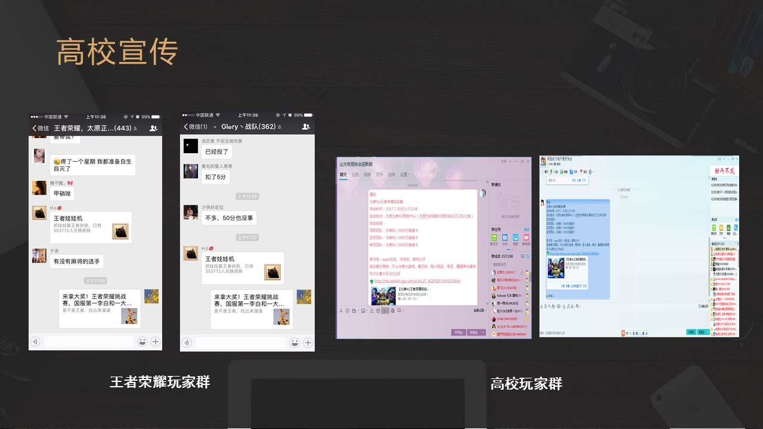Go back to 微信(1) from Glory 战队 chat
The image size is (763, 429).
195,127
